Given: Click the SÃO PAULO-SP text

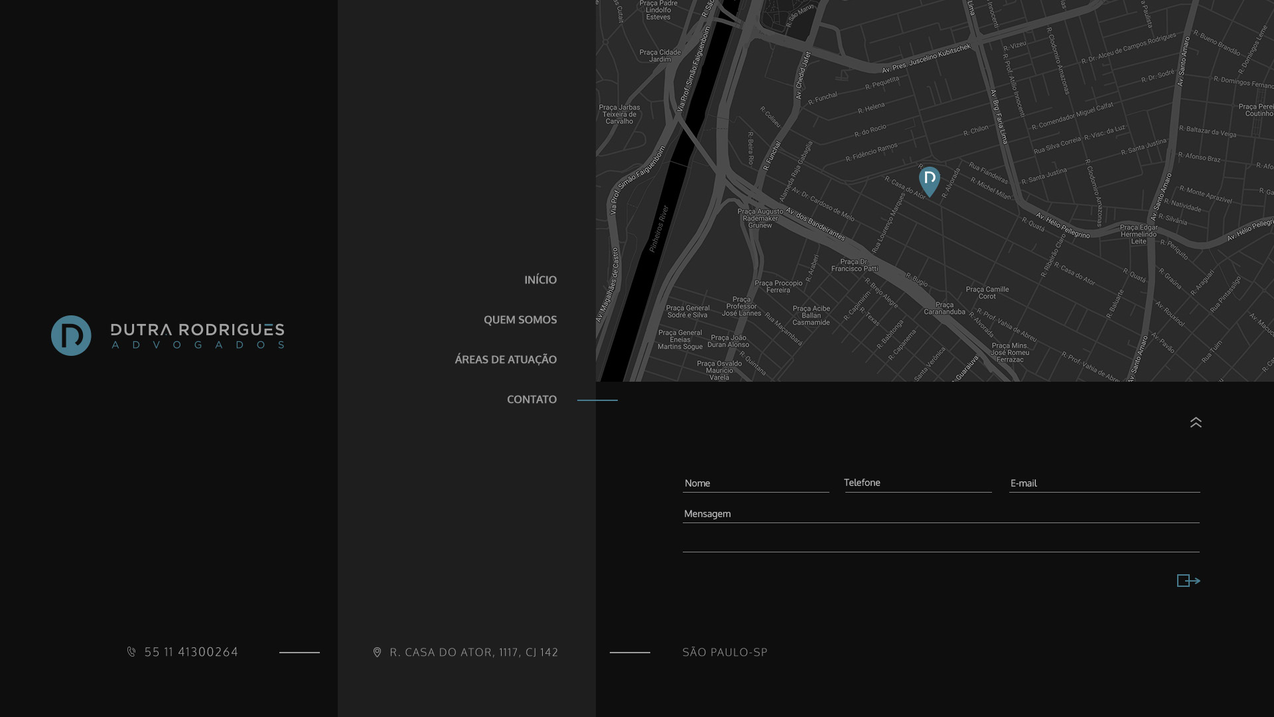Looking at the screenshot, I should coord(725,653).
